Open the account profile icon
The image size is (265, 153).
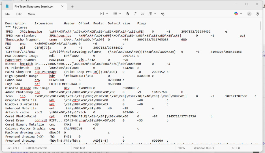pos(249,14)
